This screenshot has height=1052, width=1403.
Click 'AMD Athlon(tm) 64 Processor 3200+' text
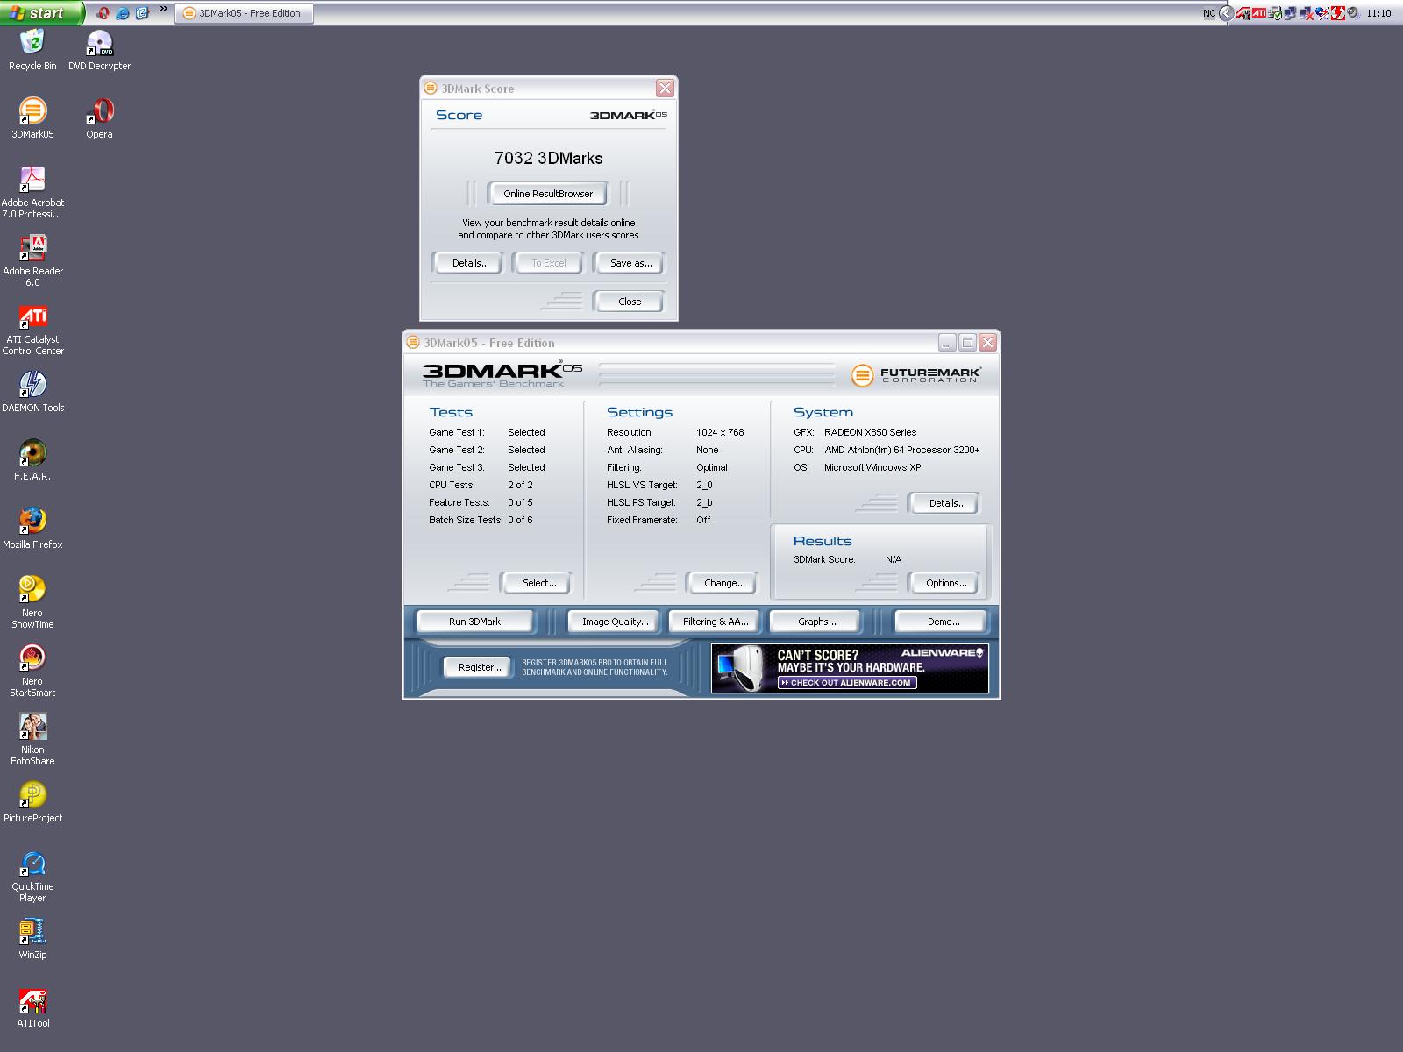901,450
